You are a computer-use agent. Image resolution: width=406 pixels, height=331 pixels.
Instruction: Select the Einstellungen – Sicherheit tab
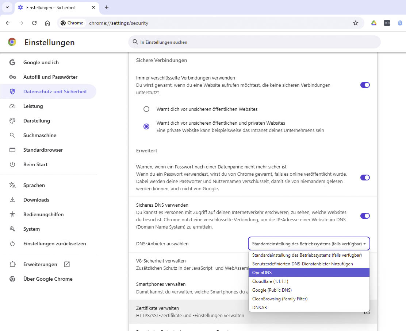pyautogui.click(x=57, y=8)
